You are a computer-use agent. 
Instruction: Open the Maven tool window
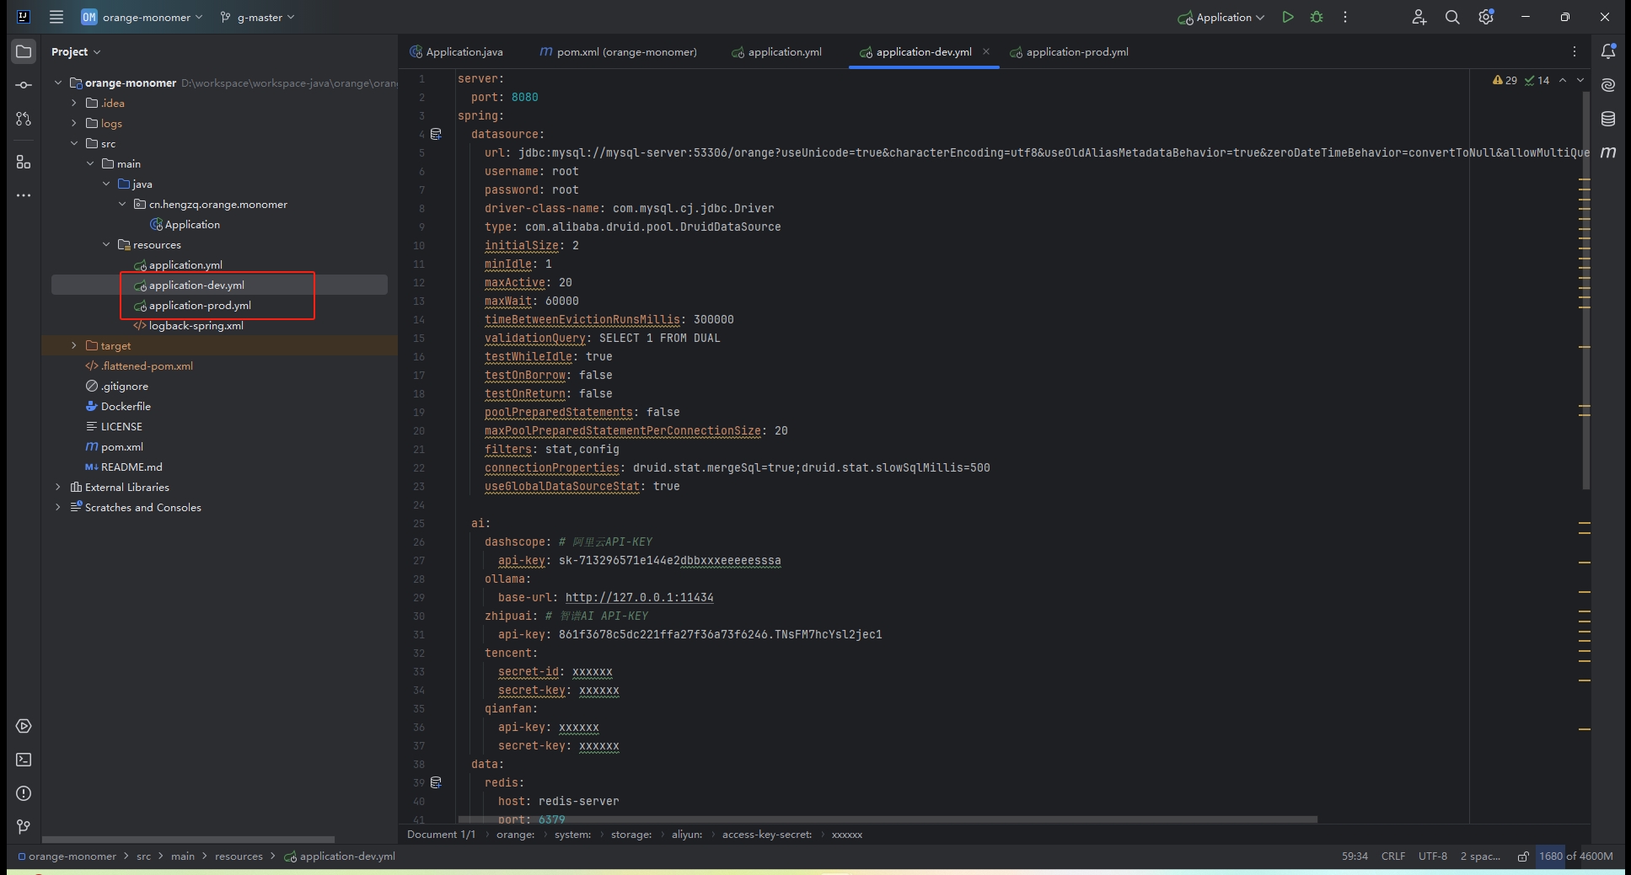pos(1608,152)
